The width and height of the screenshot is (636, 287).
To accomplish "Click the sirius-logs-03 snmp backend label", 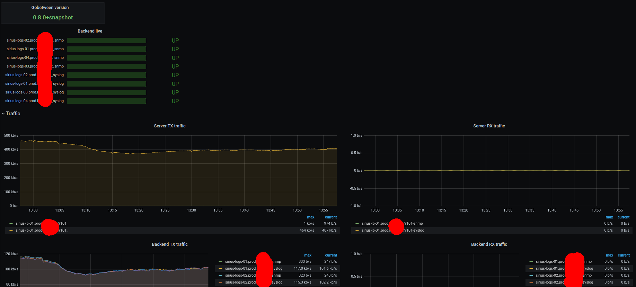I will [x=35, y=66].
